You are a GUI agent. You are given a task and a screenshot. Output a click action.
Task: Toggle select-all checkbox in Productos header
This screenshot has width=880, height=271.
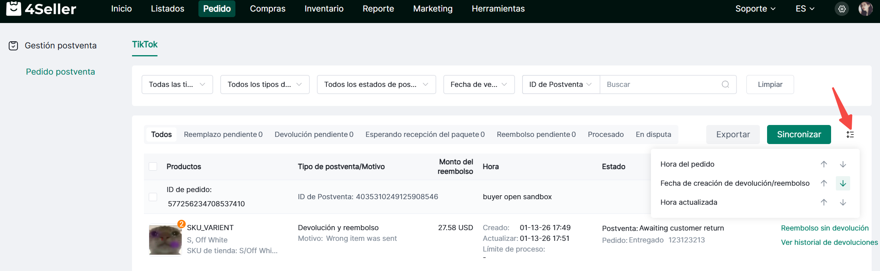pos(153,167)
